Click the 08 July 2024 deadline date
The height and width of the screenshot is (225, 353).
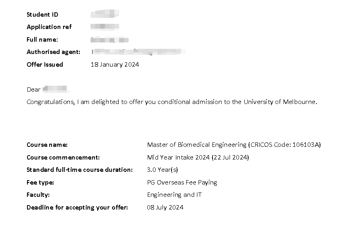(x=165, y=208)
